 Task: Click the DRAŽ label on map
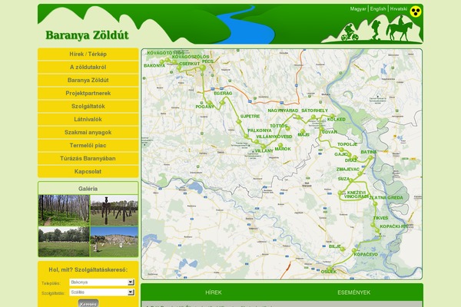[x=350, y=160]
